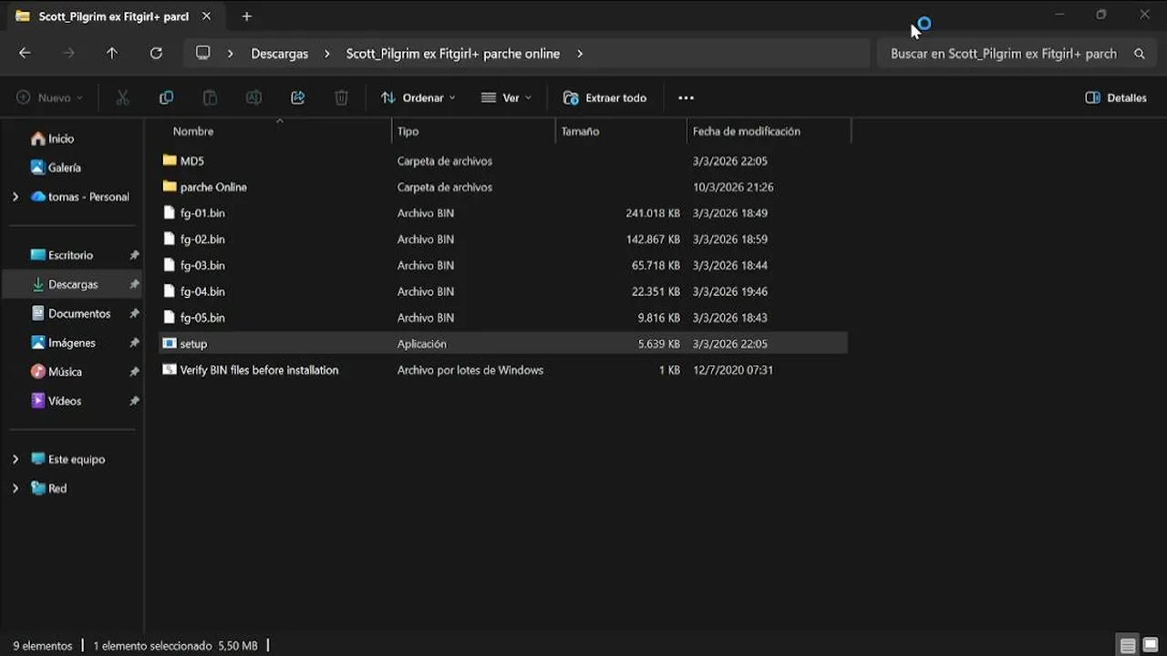
Task: Select the Verify BIN files batch icon
Action: click(170, 370)
